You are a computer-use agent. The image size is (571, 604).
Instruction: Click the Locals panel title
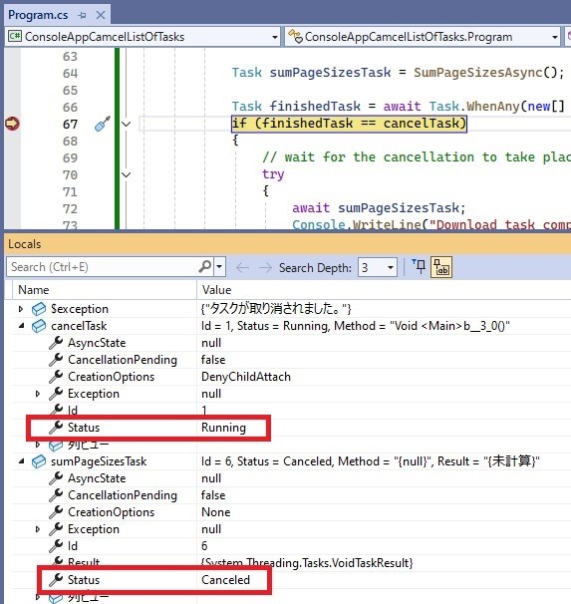coord(24,244)
